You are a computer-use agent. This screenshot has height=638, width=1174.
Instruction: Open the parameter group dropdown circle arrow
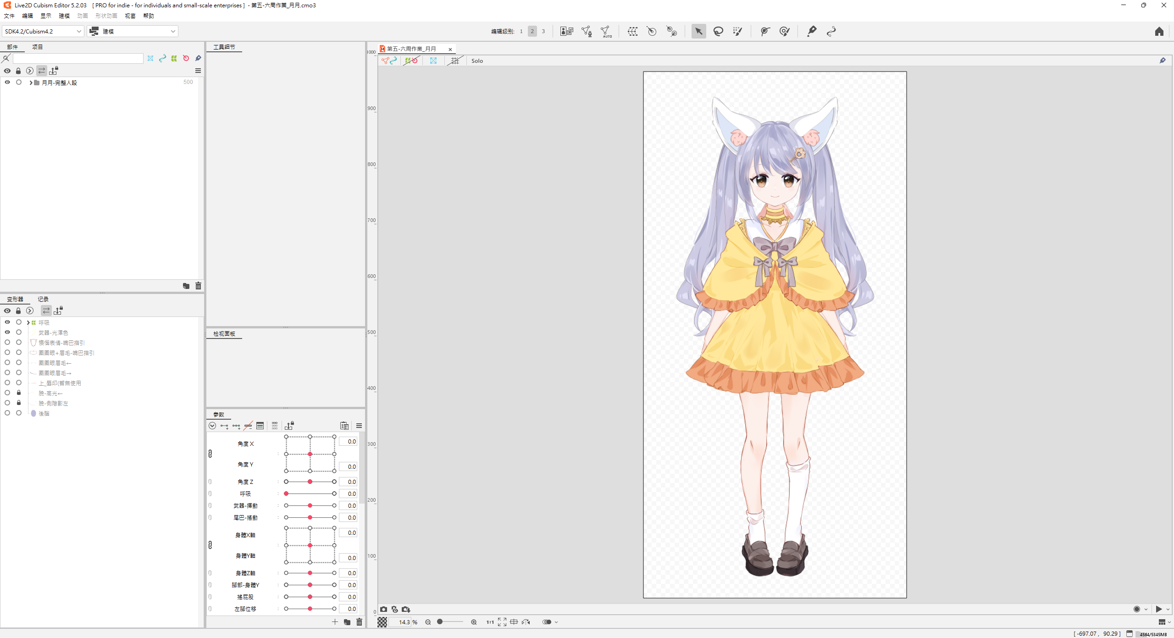click(x=212, y=426)
